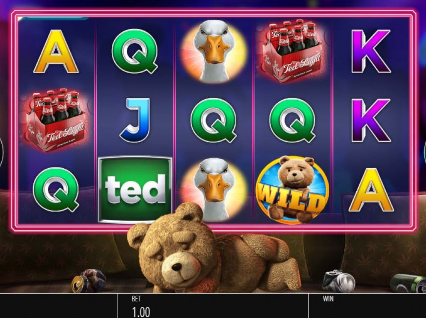
Task: Select the Q symbol directly above the WILD
Action: (x=292, y=120)
